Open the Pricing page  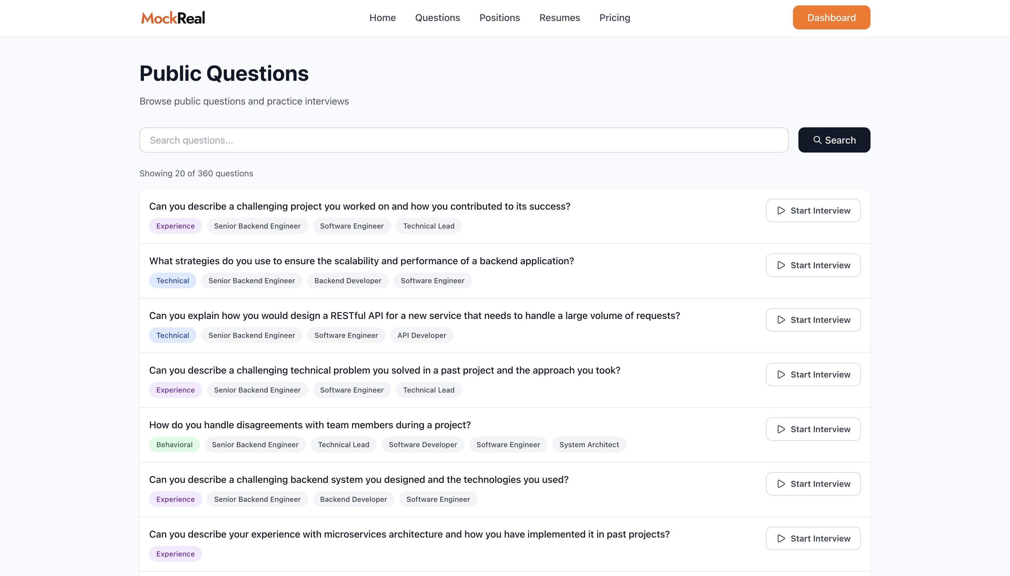click(614, 18)
